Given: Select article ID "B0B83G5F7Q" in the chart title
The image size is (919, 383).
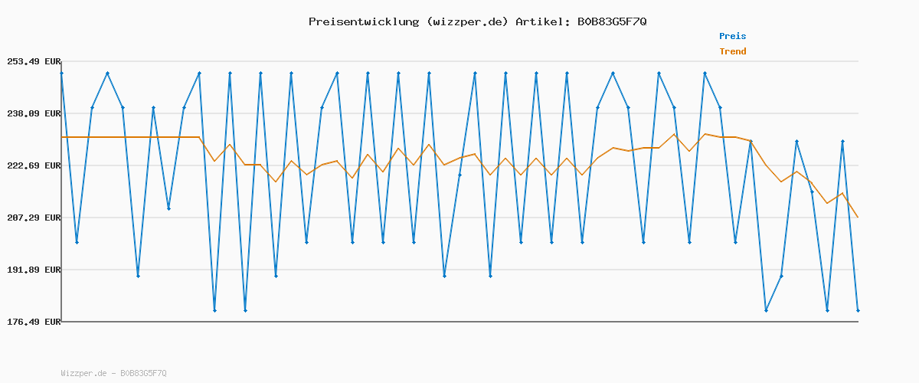Looking at the screenshot, I should click(611, 21).
